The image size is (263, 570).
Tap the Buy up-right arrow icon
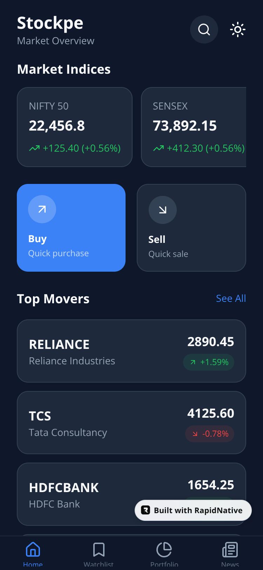[x=42, y=209]
